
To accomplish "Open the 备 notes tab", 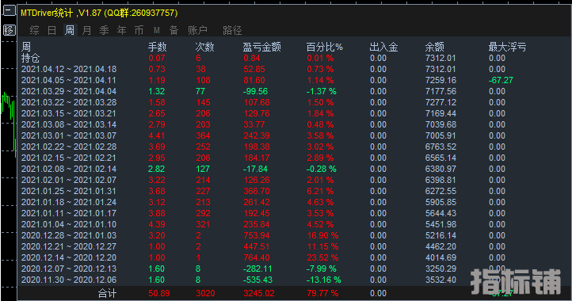I will (x=174, y=30).
